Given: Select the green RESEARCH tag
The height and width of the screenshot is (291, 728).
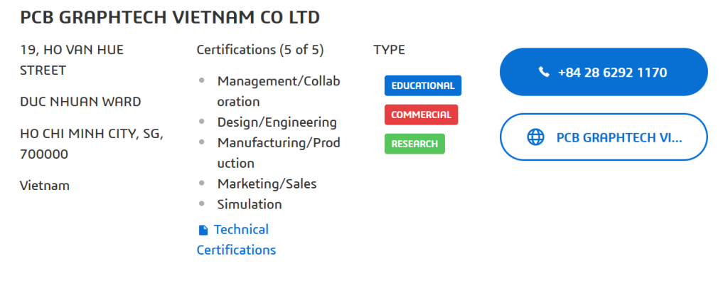Looking at the screenshot, I should (414, 144).
